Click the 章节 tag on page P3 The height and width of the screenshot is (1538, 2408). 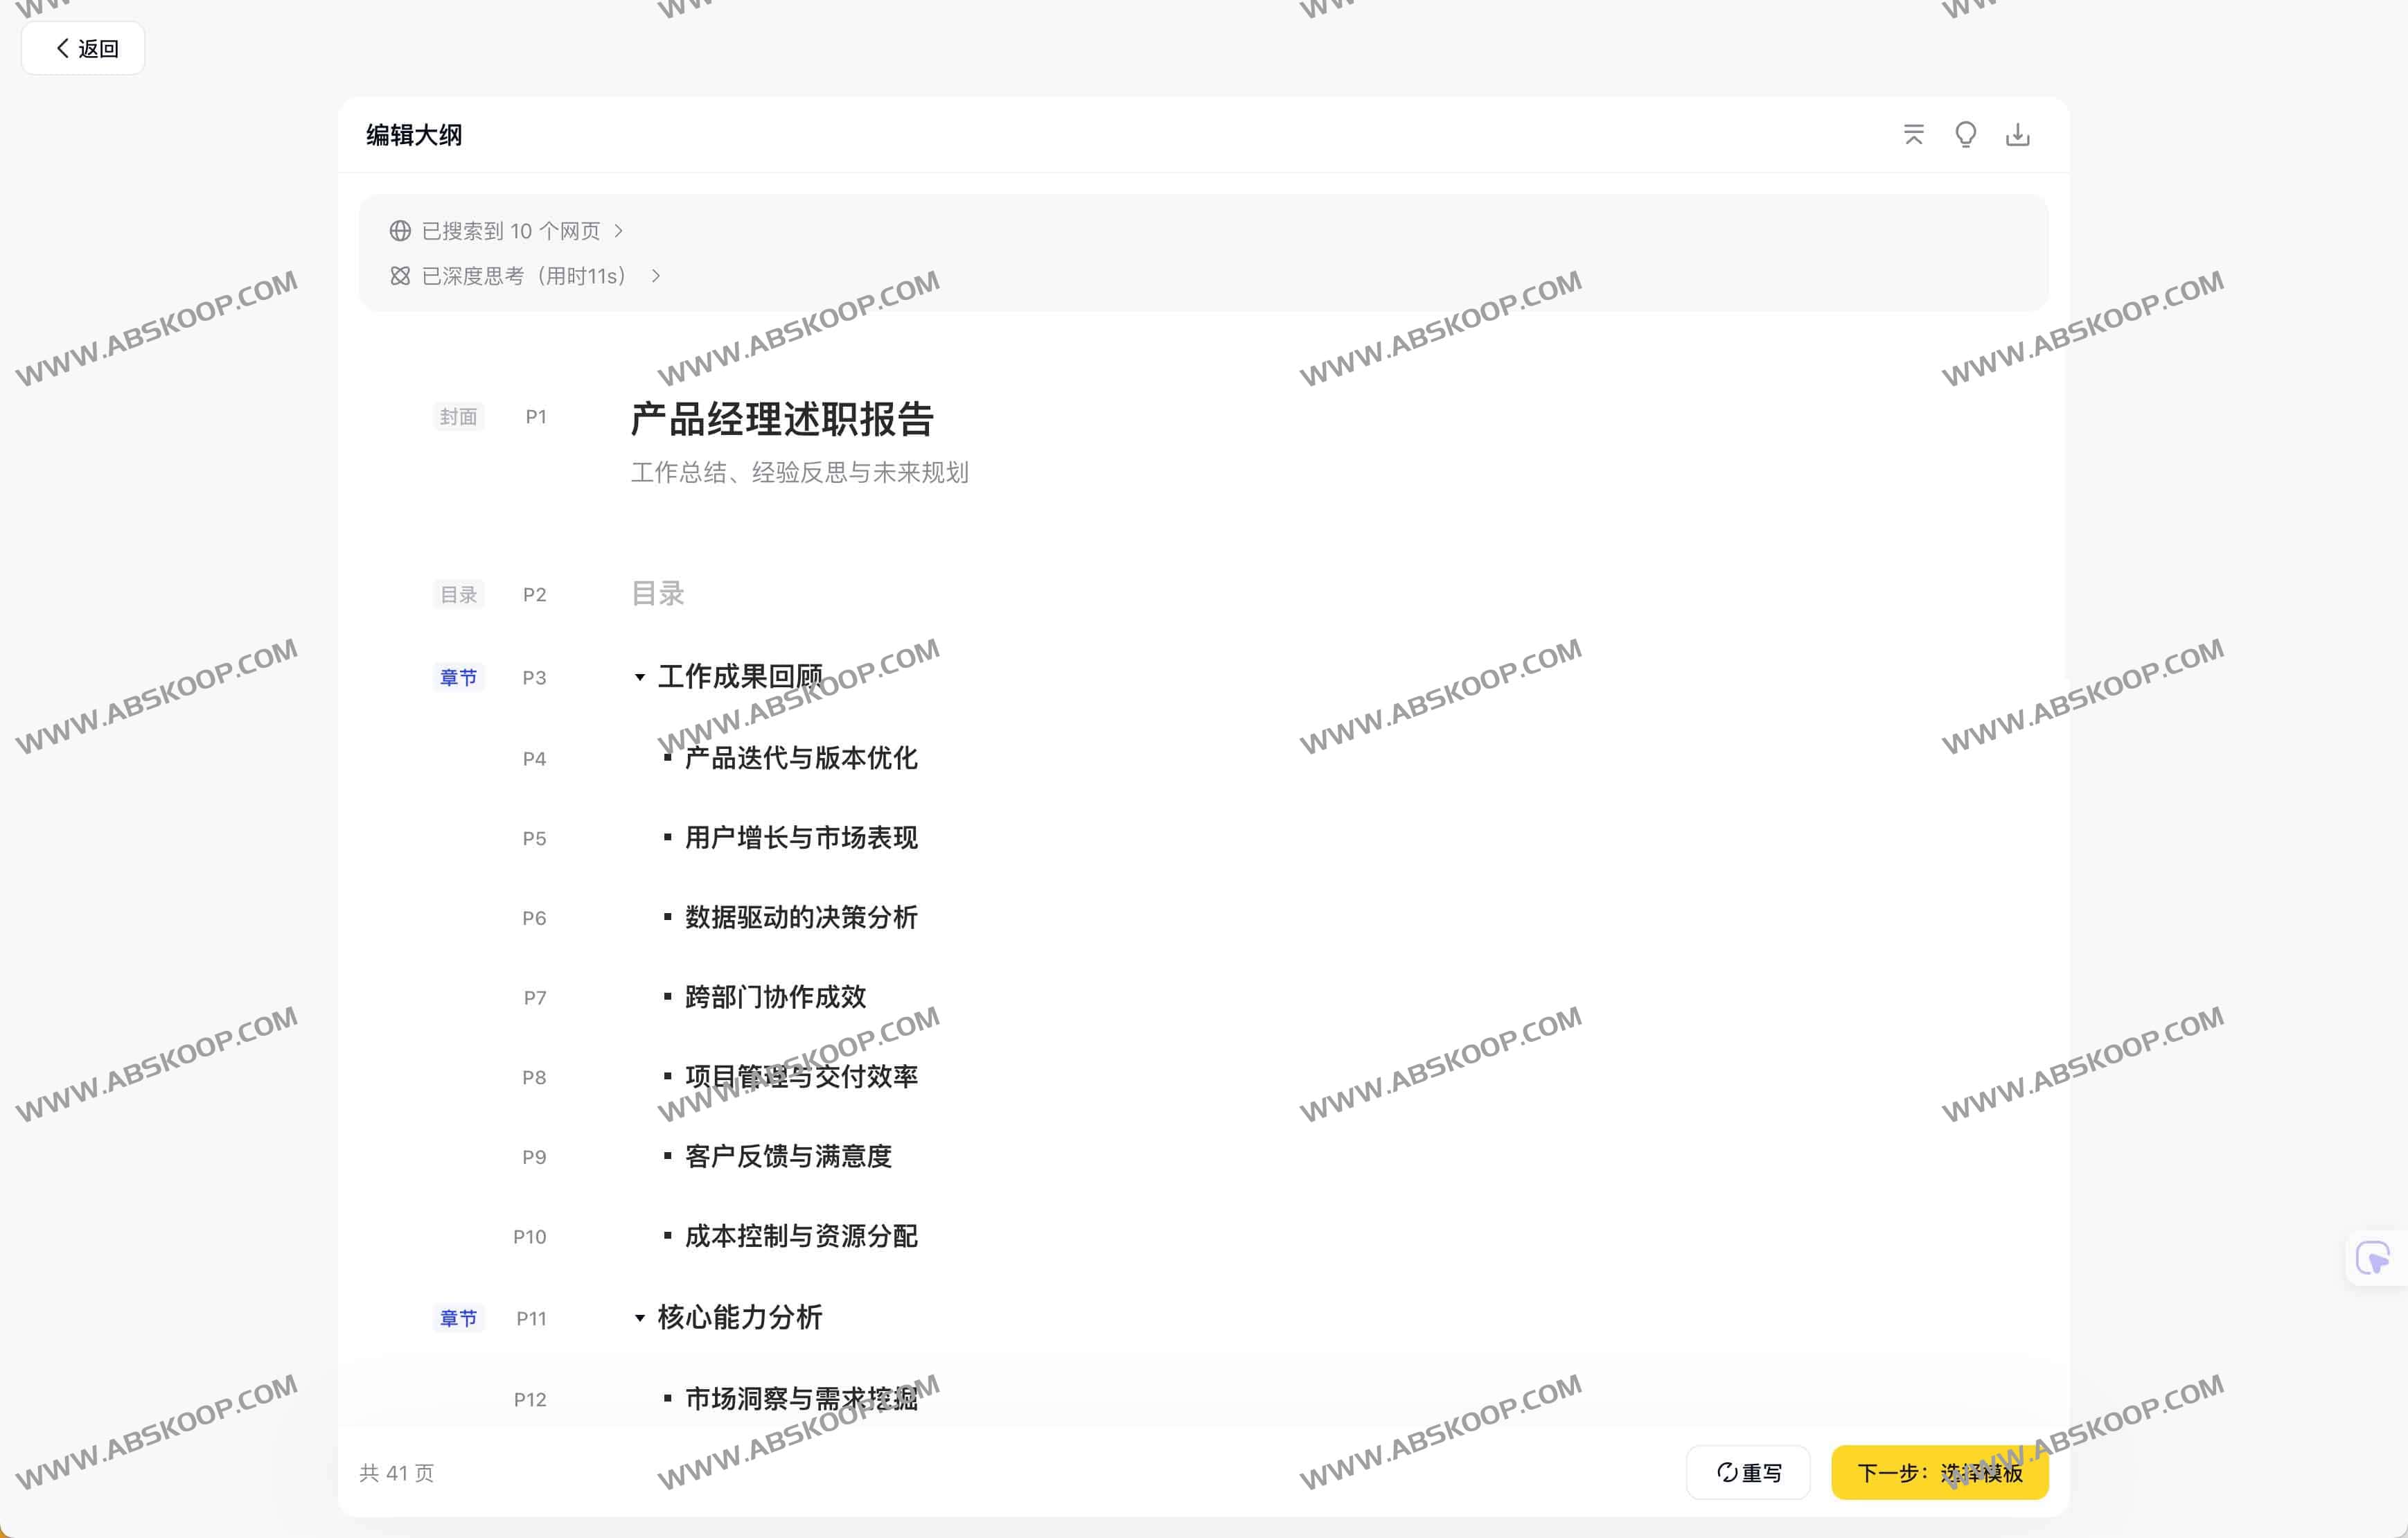[458, 677]
